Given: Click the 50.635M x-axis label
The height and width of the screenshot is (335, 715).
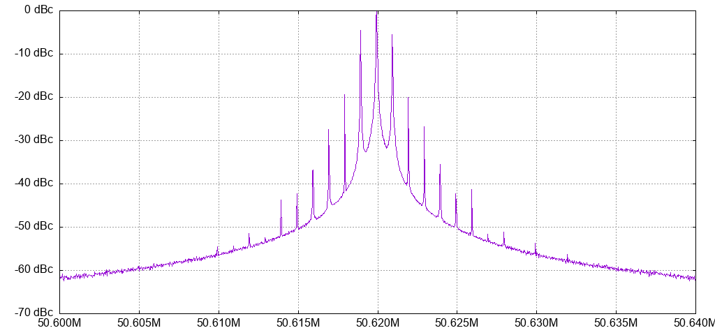Looking at the screenshot, I should click(x=616, y=324).
